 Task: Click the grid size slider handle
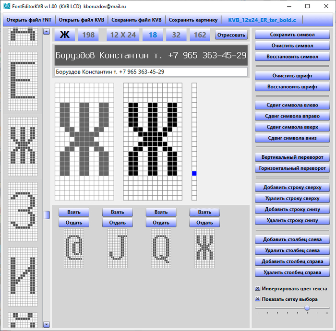pos(307,308)
